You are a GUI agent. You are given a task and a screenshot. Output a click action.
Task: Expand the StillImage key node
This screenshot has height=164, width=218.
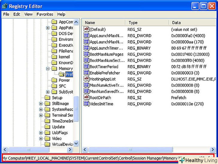[41, 104]
